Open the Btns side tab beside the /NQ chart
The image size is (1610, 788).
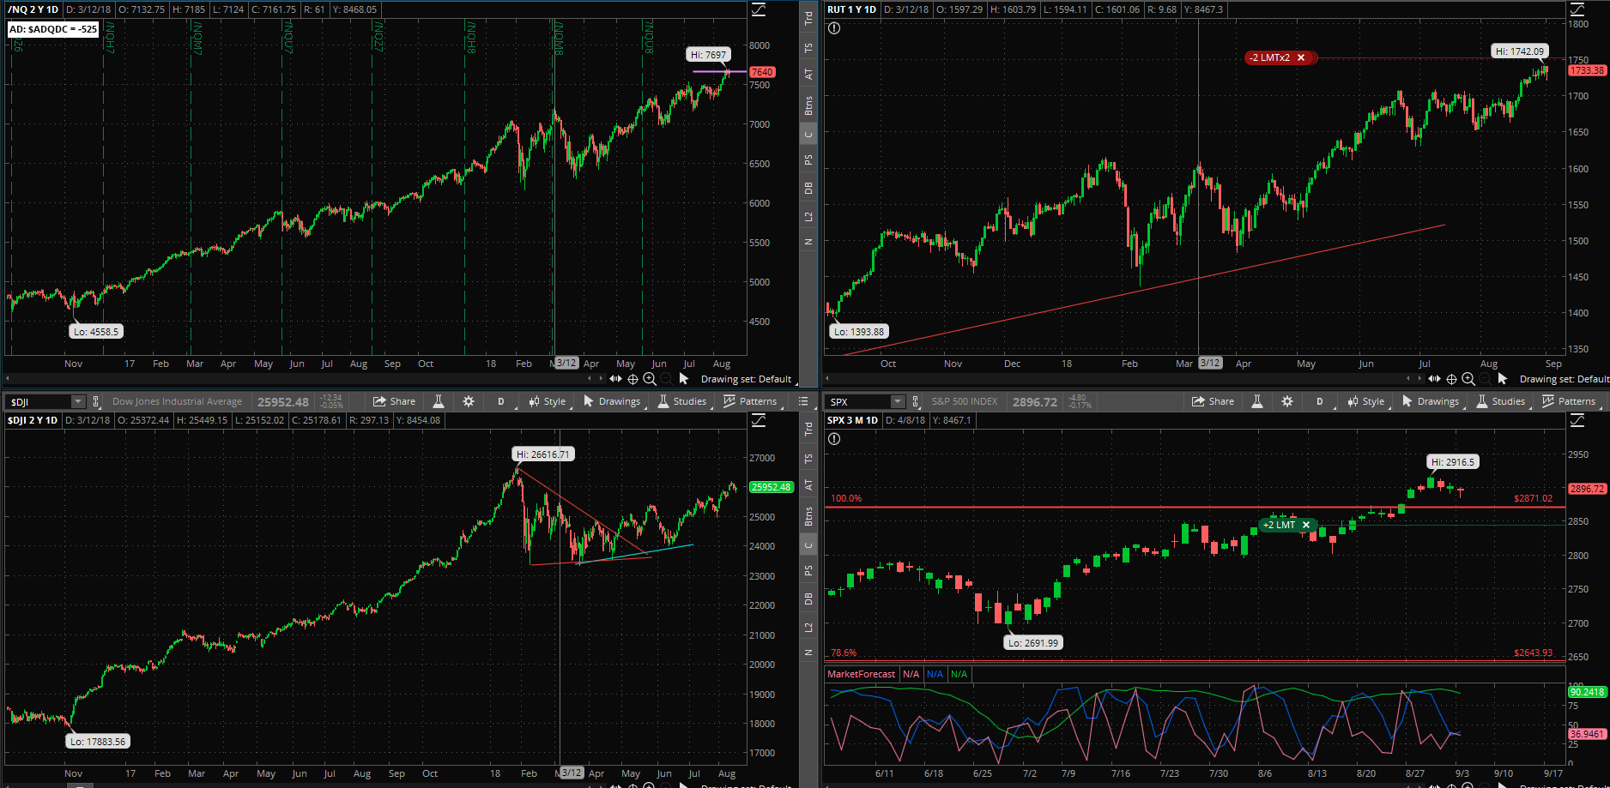[808, 105]
